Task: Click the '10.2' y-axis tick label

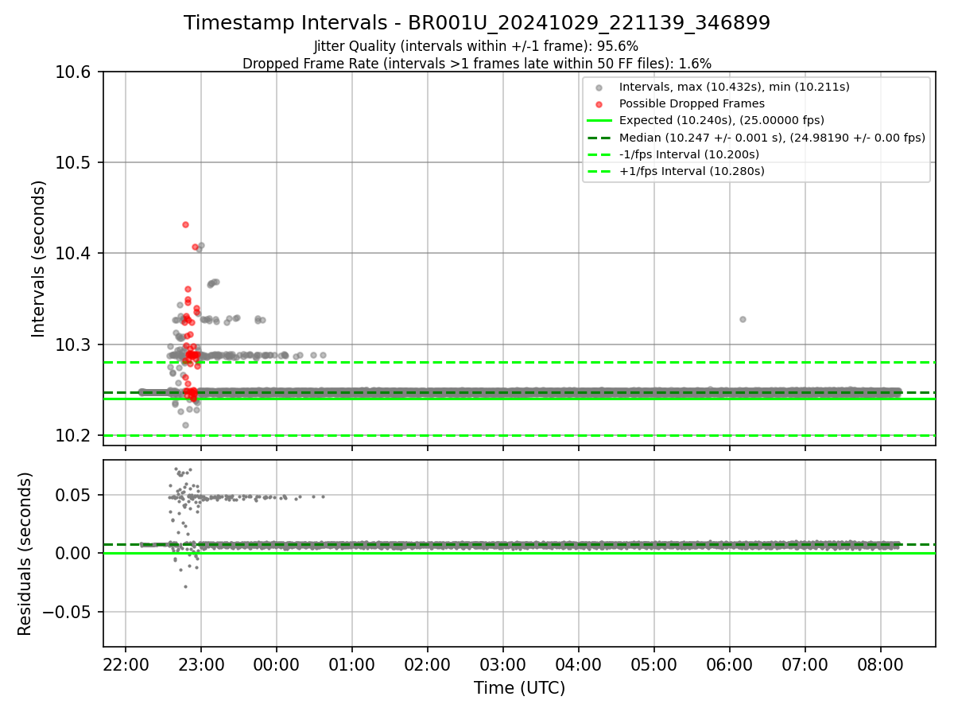Action: coord(75,435)
